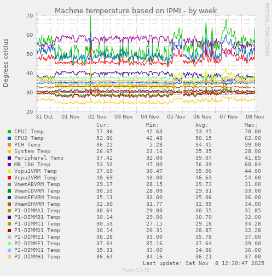Click the Last update timestamp text
272x276 pixels.
coord(204,263)
